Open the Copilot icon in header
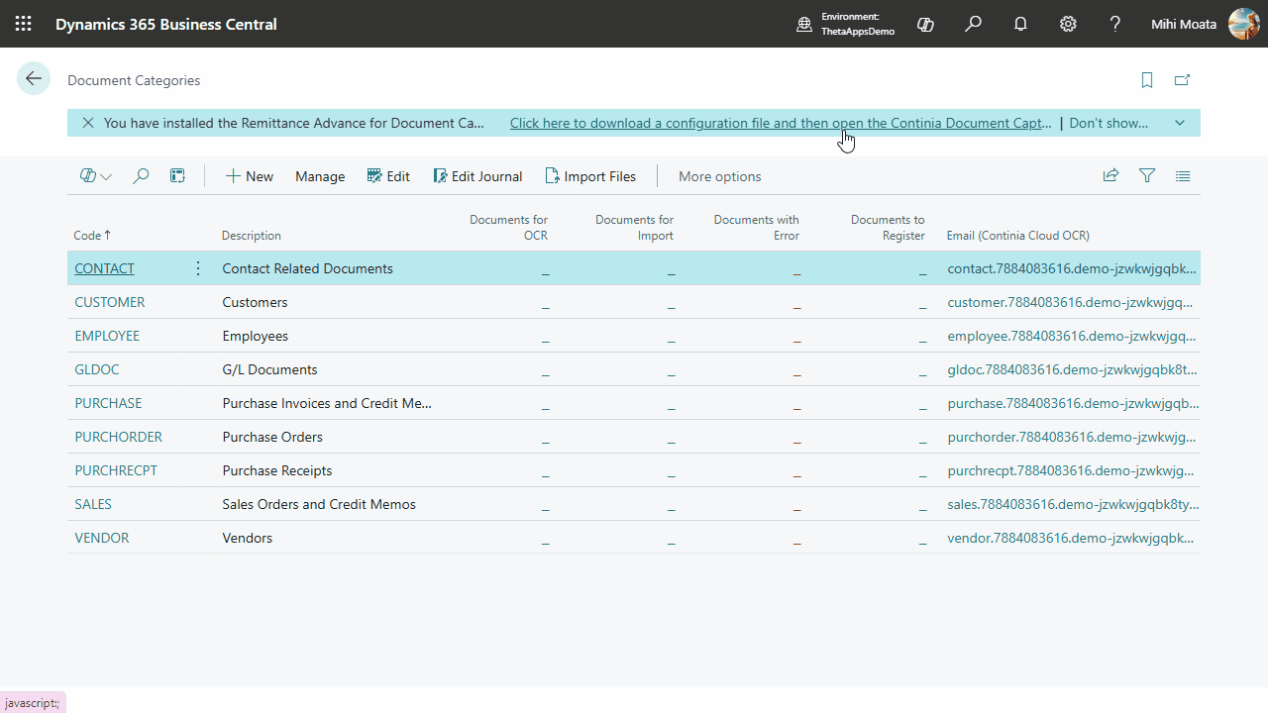 click(926, 24)
